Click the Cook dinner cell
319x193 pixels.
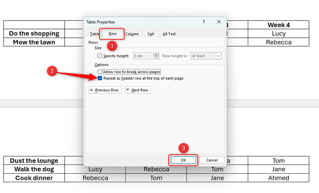(34, 178)
